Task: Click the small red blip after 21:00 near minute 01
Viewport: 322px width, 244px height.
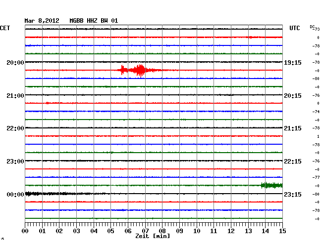Action: pos(48,103)
